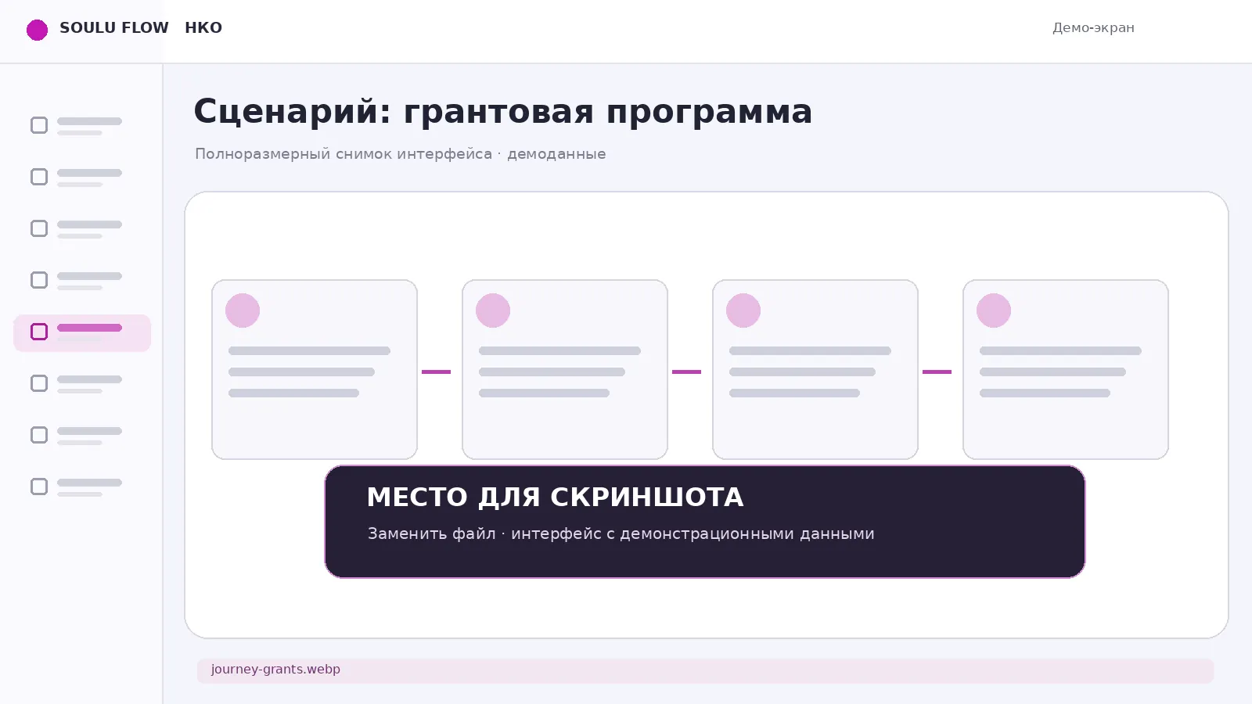Click the Демо-экран label
The width and height of the screenshot is (1252, 704).
coord(1093,27)
